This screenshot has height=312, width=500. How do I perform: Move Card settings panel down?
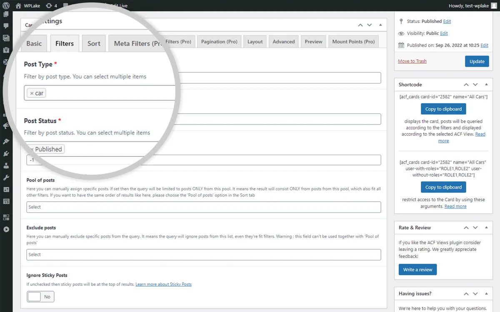(370, 25)
